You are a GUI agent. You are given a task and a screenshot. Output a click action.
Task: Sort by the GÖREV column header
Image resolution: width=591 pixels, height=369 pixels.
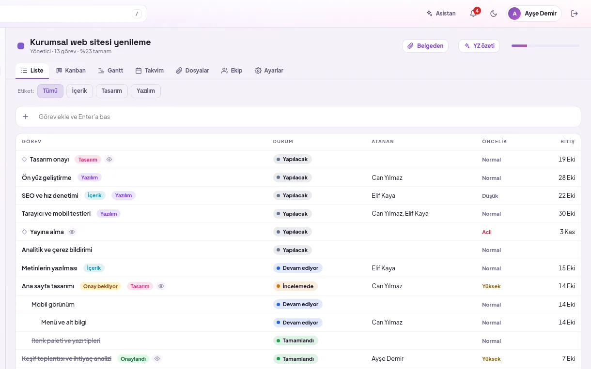(x=31, y=142)
